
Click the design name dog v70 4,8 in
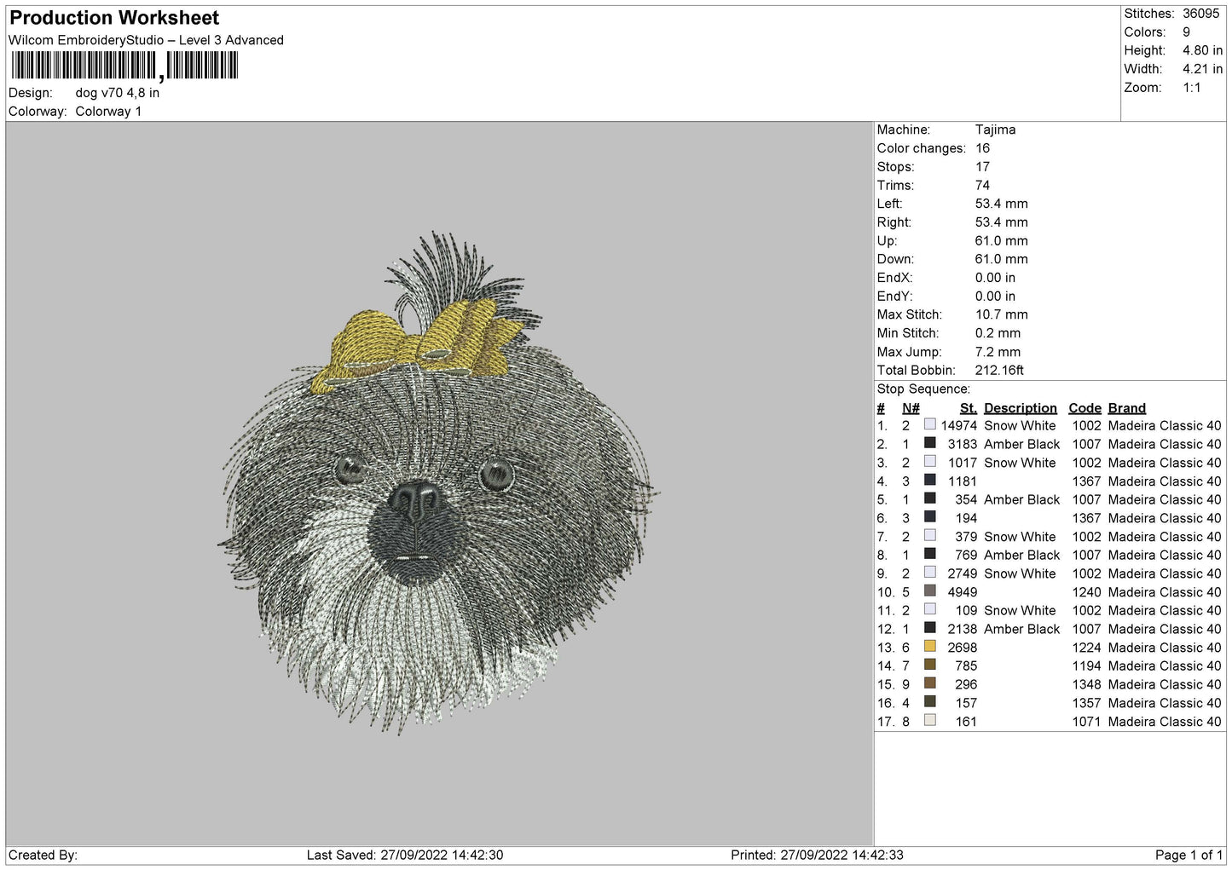[x=118, y=93]
